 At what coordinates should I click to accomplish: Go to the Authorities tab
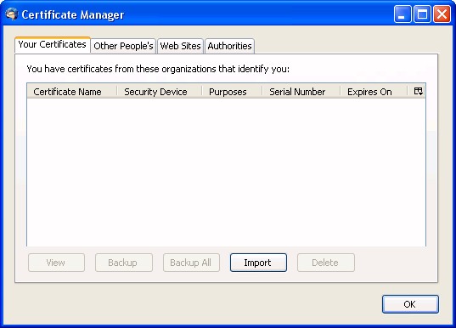(x=229, y=46)
